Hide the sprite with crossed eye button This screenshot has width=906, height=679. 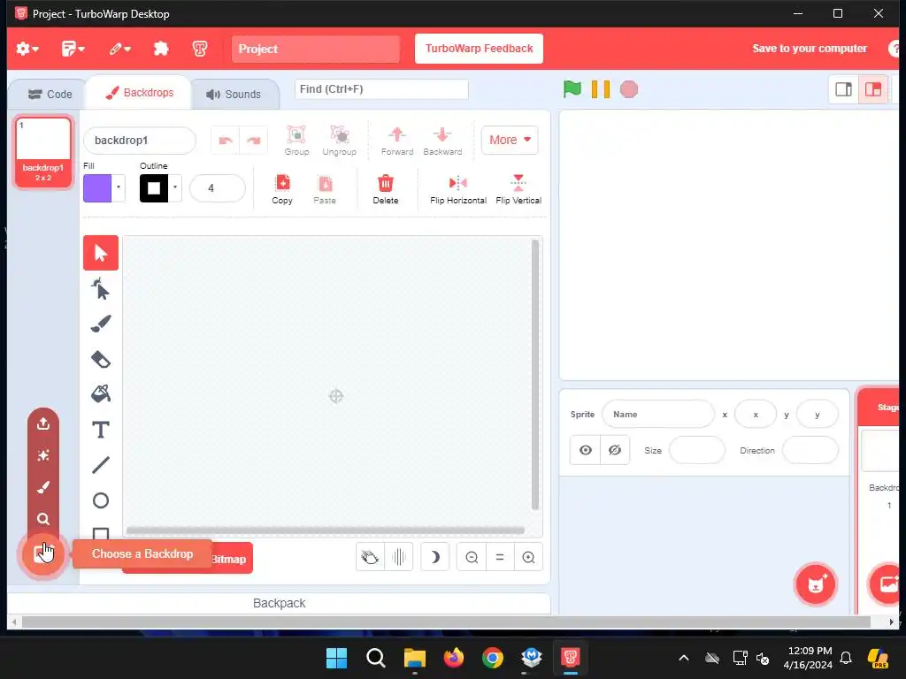pos(615,450)
